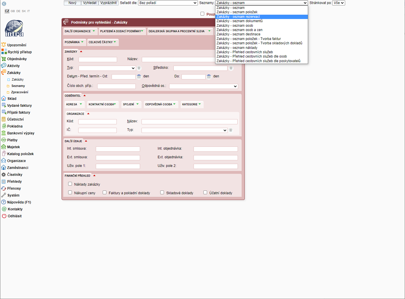Check the Skladové doklady option
Screen dimensions: 405x299
[x=162, y=193]
